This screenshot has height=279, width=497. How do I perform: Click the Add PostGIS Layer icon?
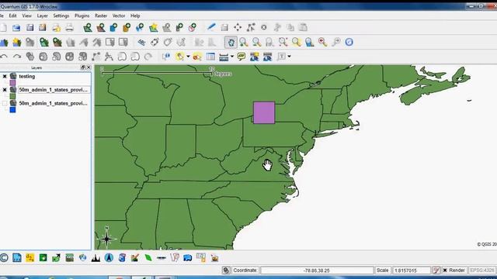pos(114,28)
